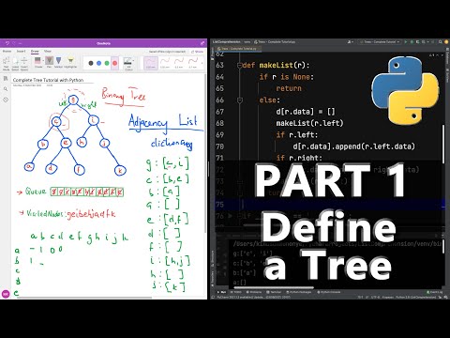Open the search icon in OneNote sidebar

tap(6, 89)
